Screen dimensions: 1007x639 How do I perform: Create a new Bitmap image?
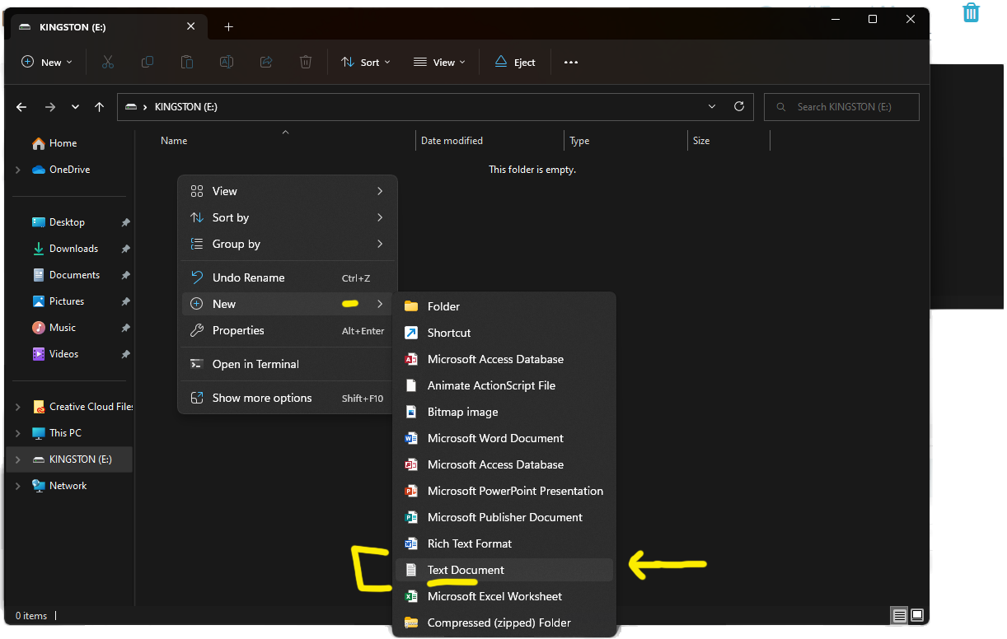click(x=504, y=412)
